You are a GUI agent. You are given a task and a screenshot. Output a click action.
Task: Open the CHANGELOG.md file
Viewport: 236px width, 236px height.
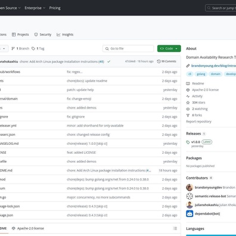coord(9,144)
